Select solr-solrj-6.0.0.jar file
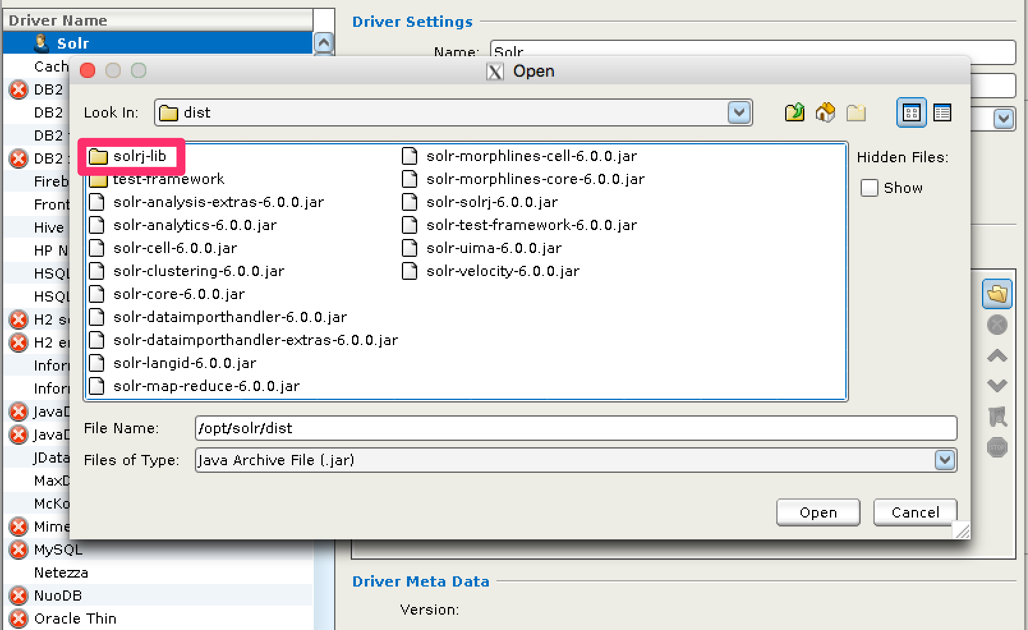 (491, 203)
